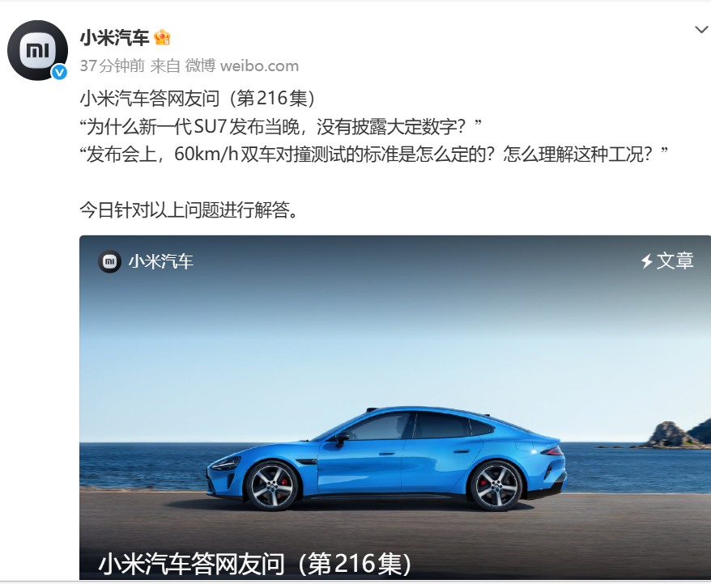
Task: Open the blue SU7 car article image
Action: coord(395,408)
